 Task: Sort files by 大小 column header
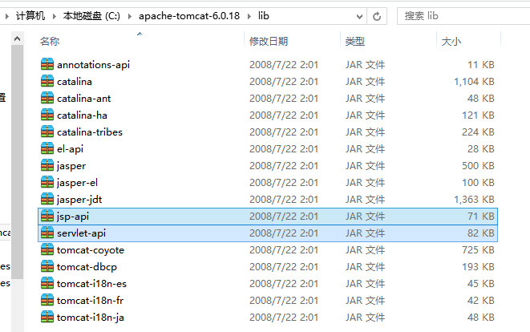pos(451,41)
